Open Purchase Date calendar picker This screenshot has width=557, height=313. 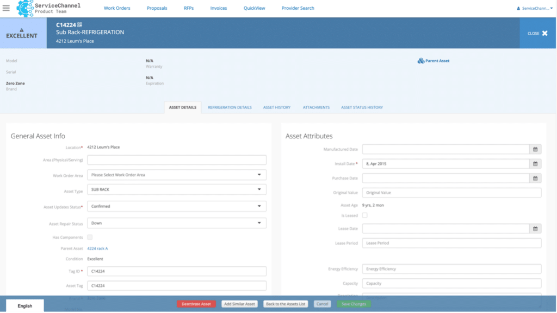click(x=535, y=178)
